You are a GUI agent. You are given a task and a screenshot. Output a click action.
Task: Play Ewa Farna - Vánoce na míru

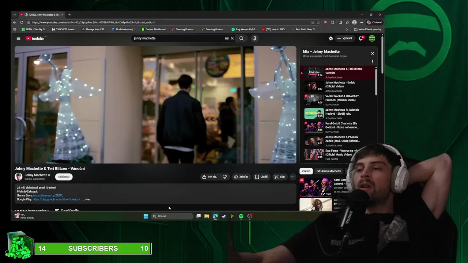339,155
